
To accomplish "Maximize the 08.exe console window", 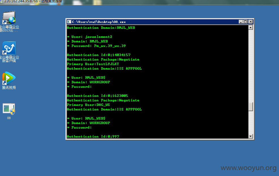I will click(x=246, y=22).
